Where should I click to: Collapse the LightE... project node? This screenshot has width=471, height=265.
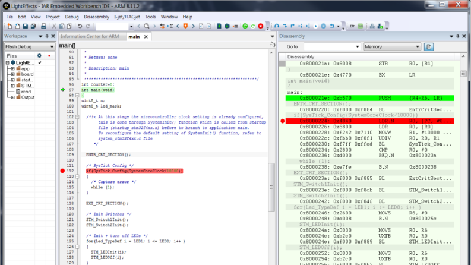point(8,63)
